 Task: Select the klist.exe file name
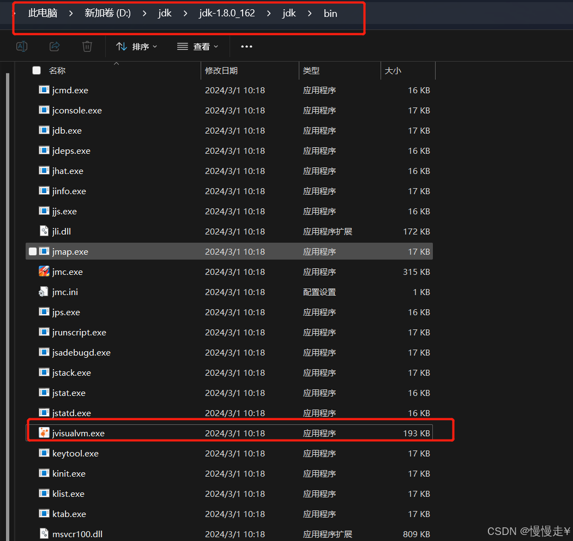pos(68,494)
